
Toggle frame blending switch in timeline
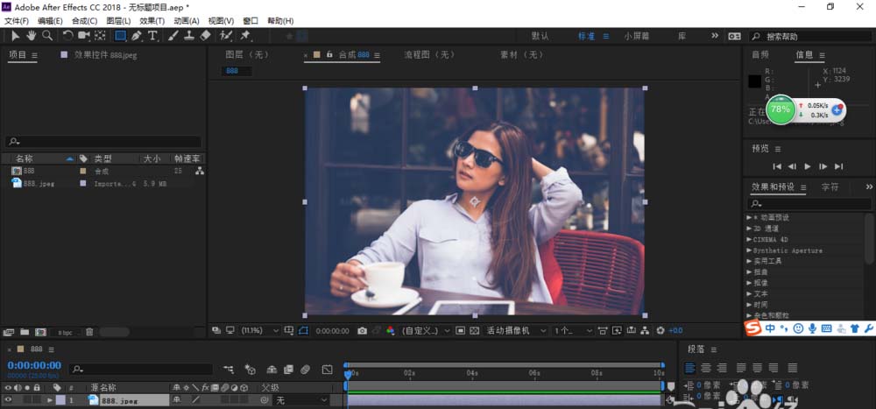[288, 370]
